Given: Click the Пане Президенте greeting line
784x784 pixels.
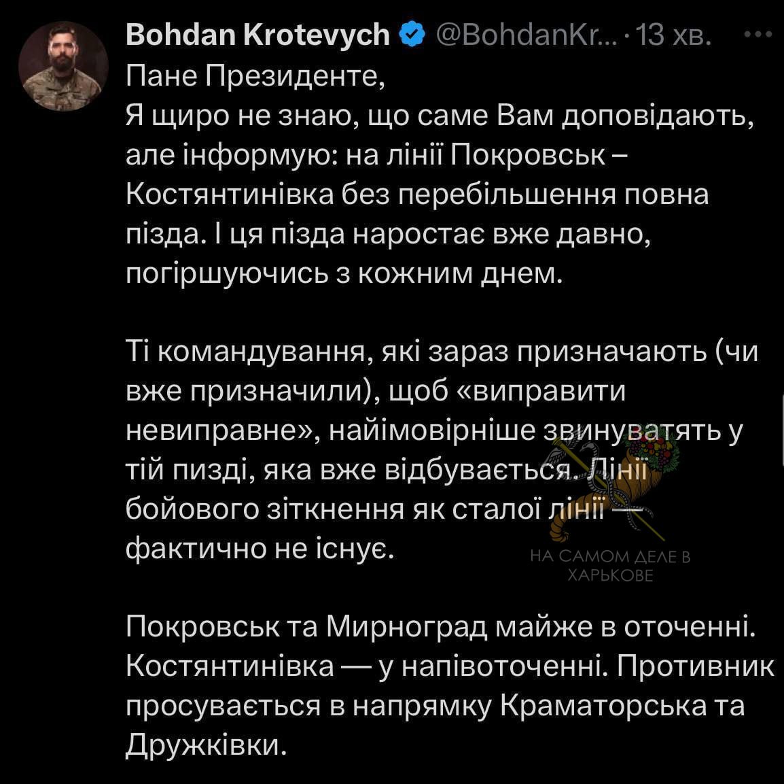Looking at the screenshot, I should click(x=255, y=75).
